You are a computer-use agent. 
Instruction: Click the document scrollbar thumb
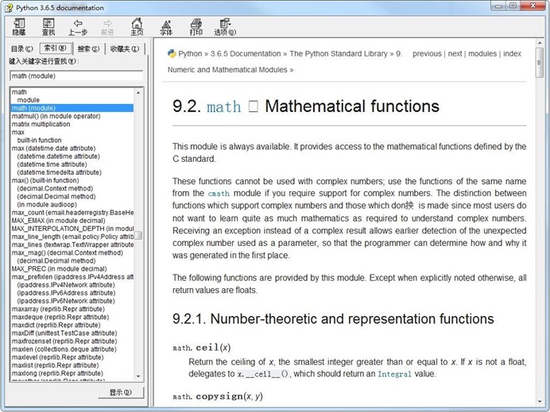click(540, 63)
